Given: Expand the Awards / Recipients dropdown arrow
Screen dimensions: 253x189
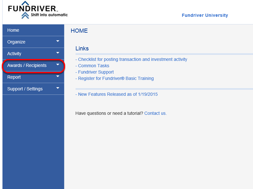Looking at the screenshot, I should click(57, 65).
